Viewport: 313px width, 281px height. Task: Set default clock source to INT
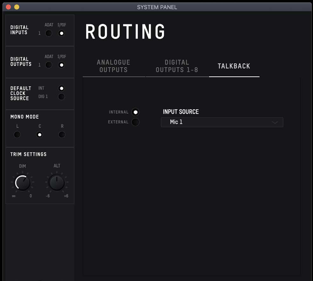62,88
